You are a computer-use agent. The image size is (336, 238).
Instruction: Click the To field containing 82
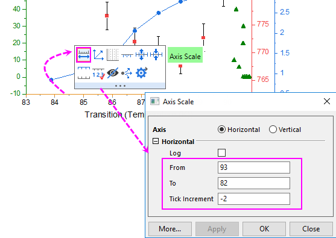pos(254,183)
